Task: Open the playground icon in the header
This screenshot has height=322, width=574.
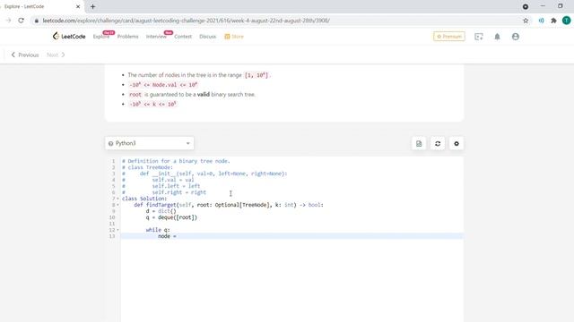Action: 478,37
